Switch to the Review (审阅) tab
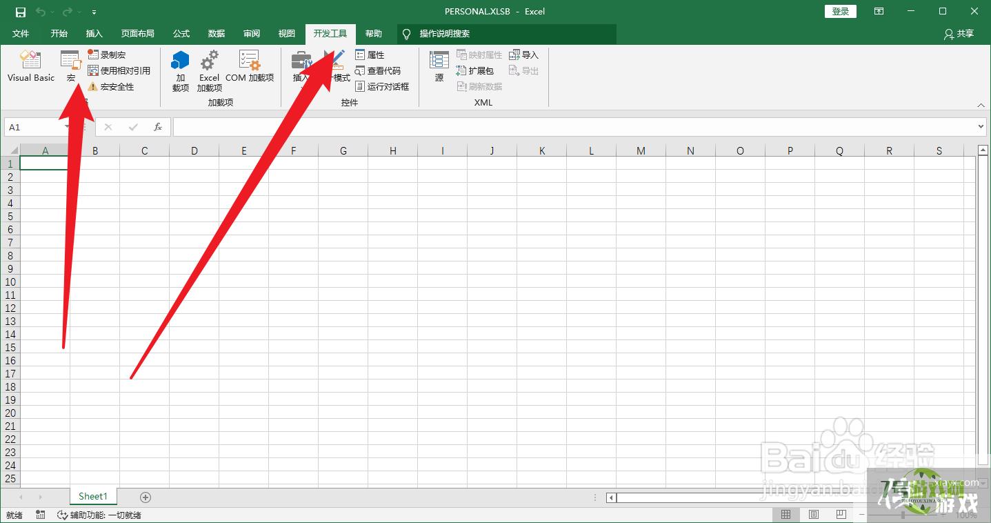Viewport: 991px width, 523px height. coord(252,33)
